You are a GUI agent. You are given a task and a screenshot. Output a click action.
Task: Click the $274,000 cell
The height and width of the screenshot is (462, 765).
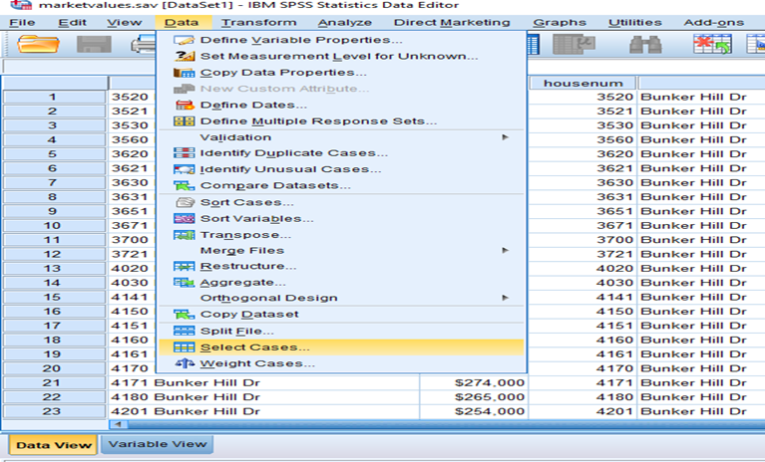click(474, 382)
